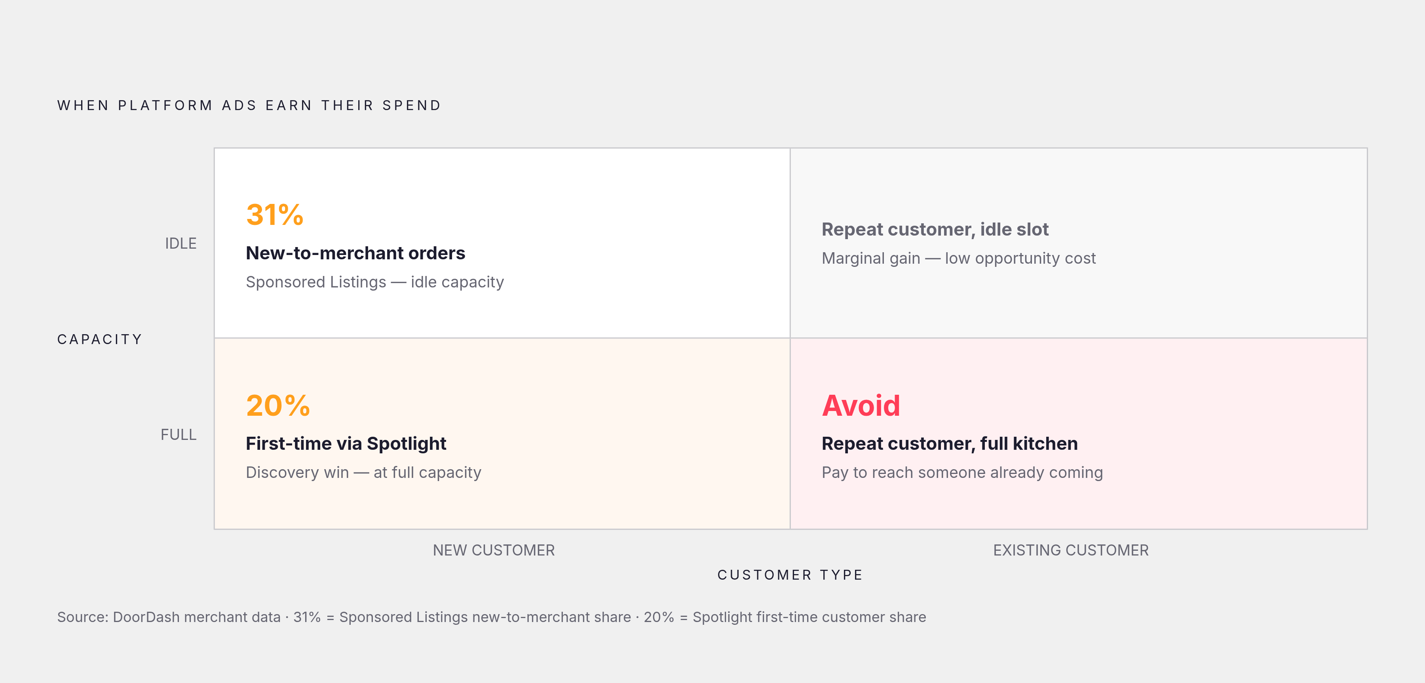Click 'Discovery win — at full capacity' text

click(363, 473)
